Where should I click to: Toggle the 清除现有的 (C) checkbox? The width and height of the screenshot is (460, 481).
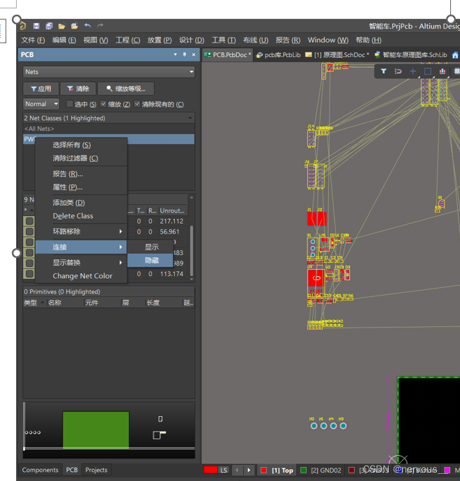137,104
